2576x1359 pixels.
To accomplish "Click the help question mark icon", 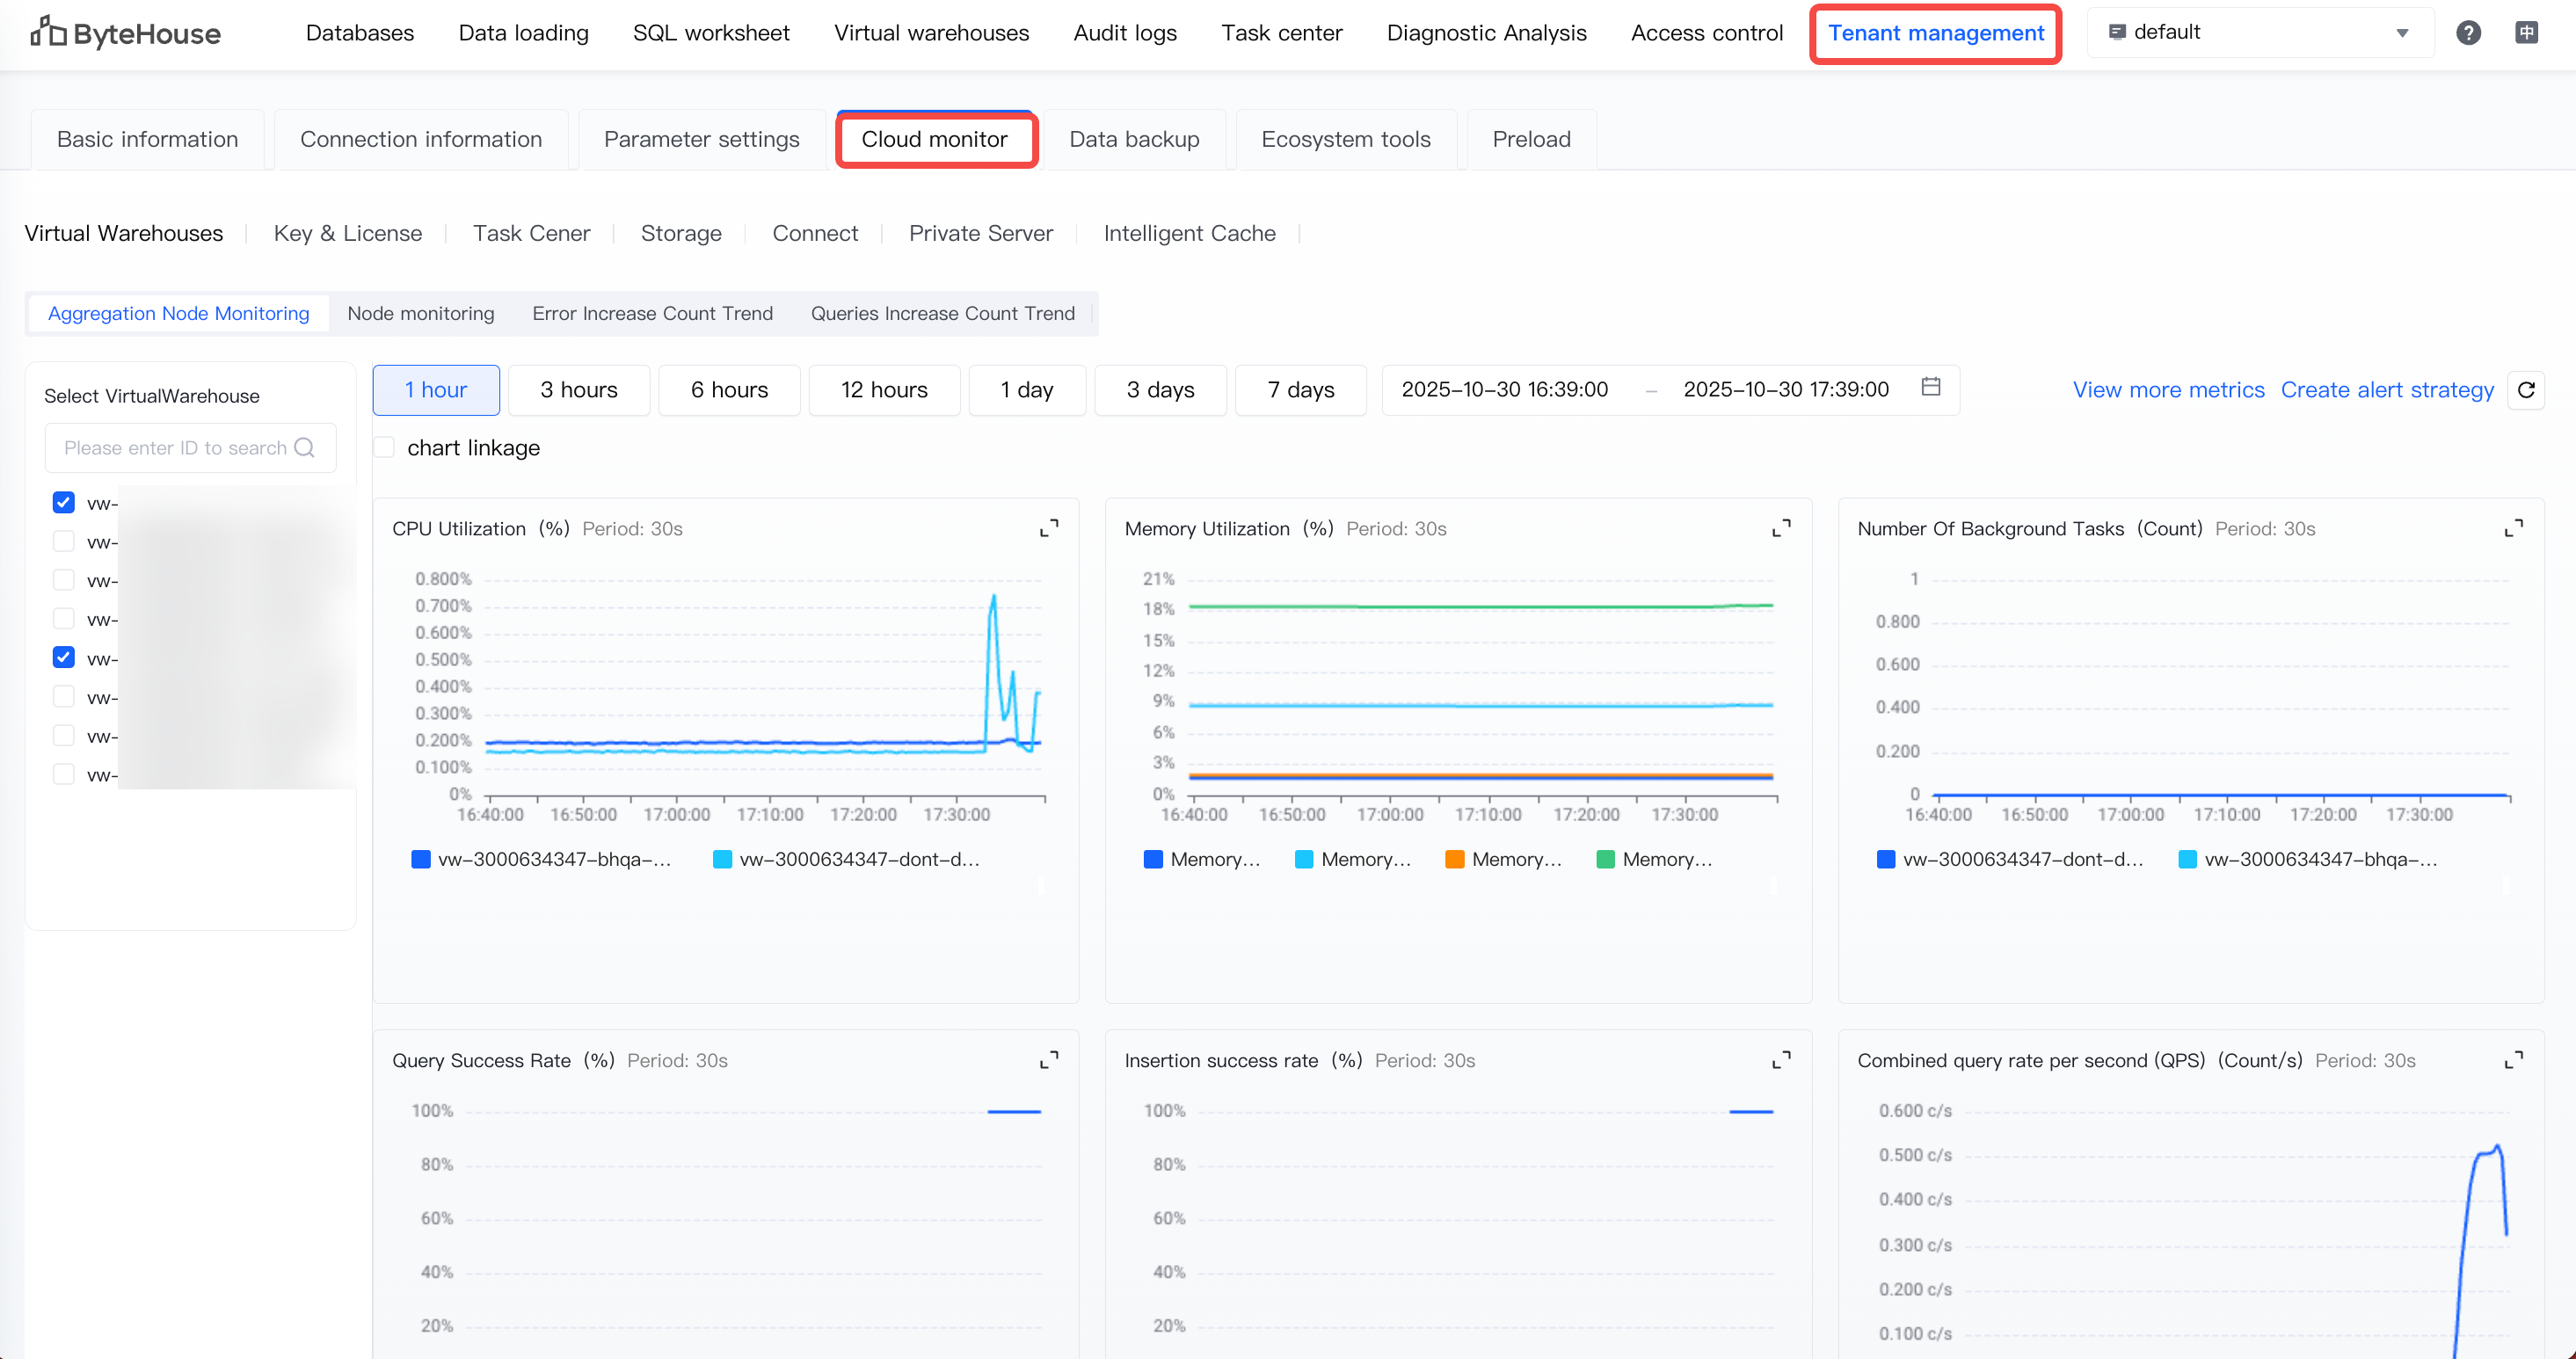I will tap(2467, 33).
